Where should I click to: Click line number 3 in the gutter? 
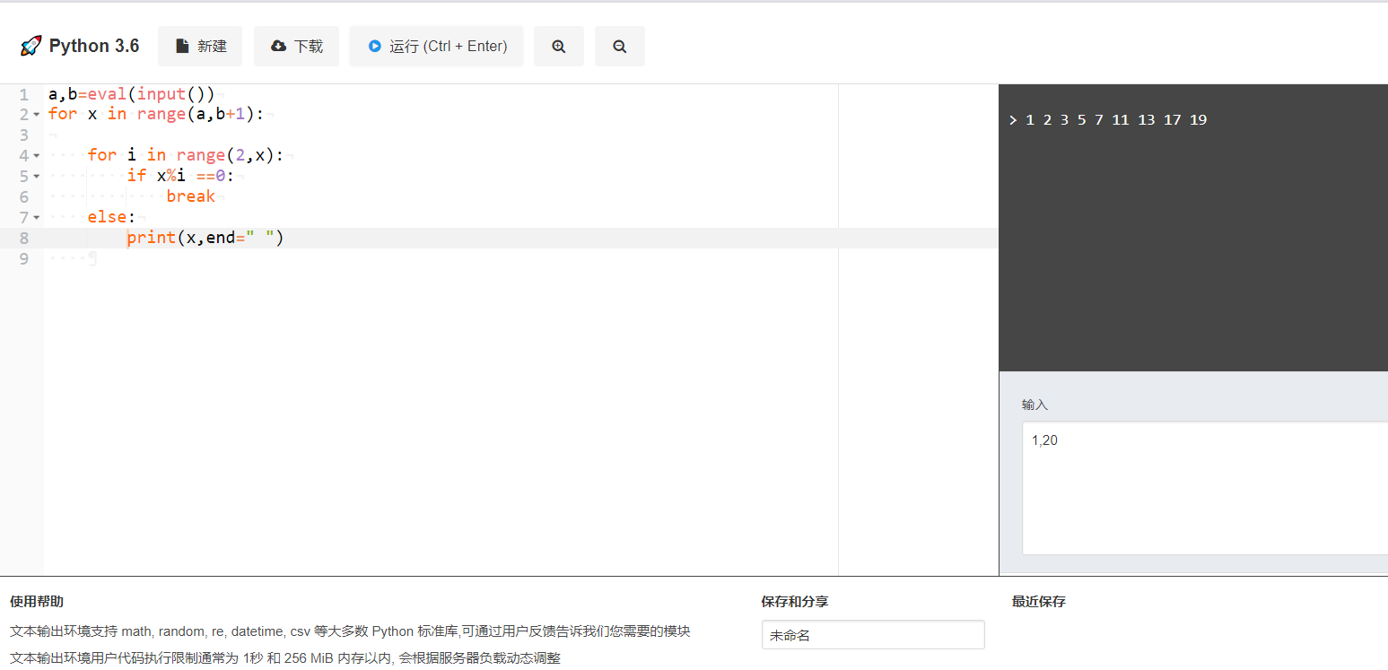(x=23, y=135)
